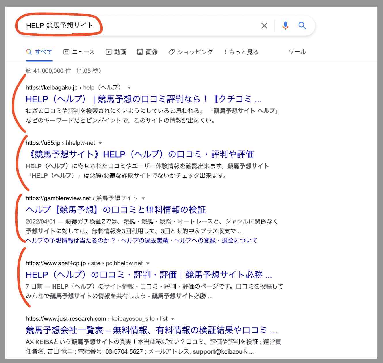383x363 pixels.
Task: Switch to 画像 image search icon
Action: [x=139, y=52]
